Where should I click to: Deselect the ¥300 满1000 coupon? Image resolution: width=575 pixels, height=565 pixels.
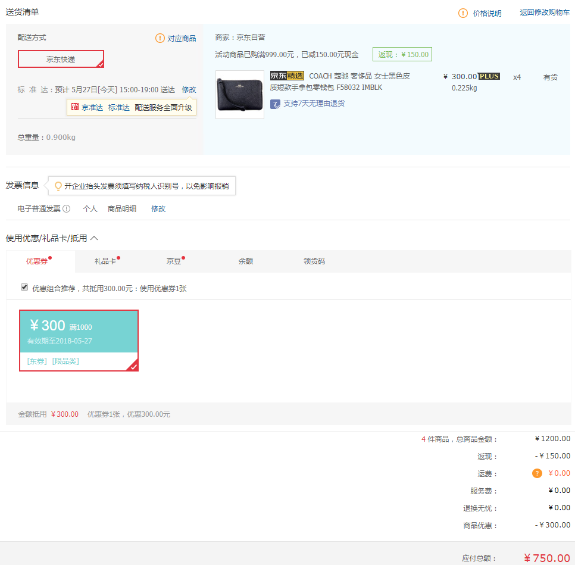(x=79, y=341)
